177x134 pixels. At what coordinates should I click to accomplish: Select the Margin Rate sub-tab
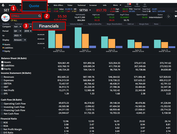coord(144,24)
